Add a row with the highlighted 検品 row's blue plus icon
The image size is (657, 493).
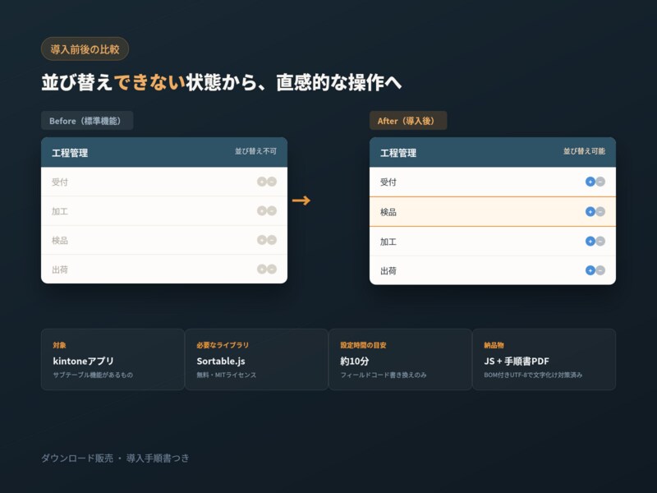coord(590,212)
